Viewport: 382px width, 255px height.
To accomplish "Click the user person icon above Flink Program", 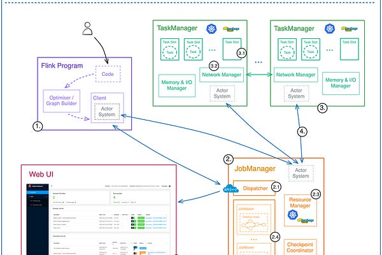I will click(x=87, y=29).
